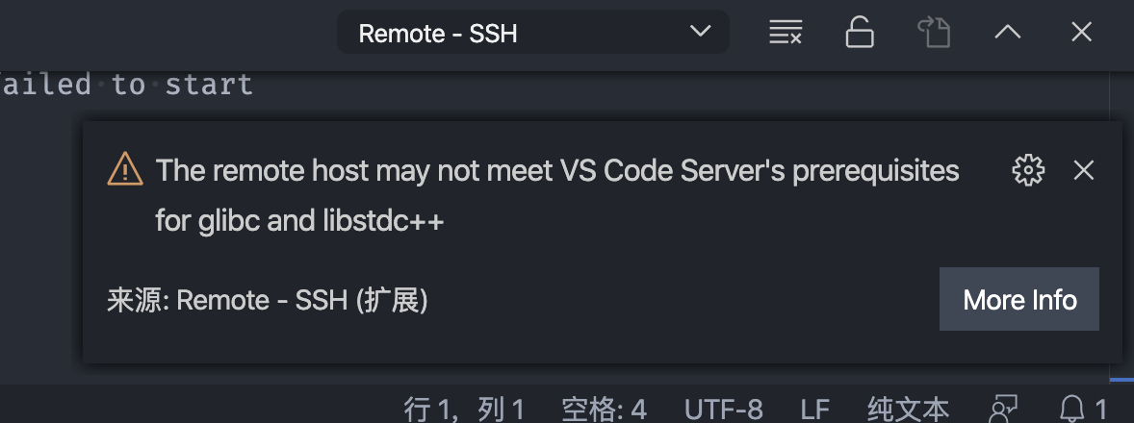Toggle the output auto-scroll lock icon
The height and width of the screenshot is (423, 1134).
860,33
